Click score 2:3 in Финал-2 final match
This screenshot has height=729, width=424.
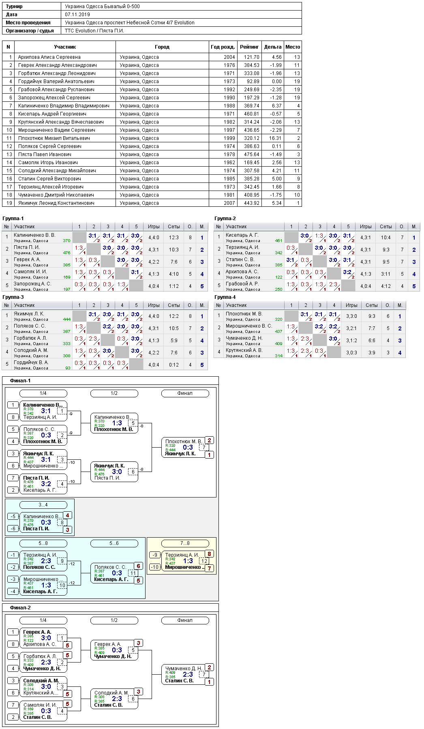pos(188,675)
